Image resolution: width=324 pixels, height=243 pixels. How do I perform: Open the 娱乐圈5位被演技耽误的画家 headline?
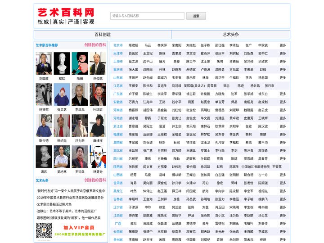click(68, 218)
